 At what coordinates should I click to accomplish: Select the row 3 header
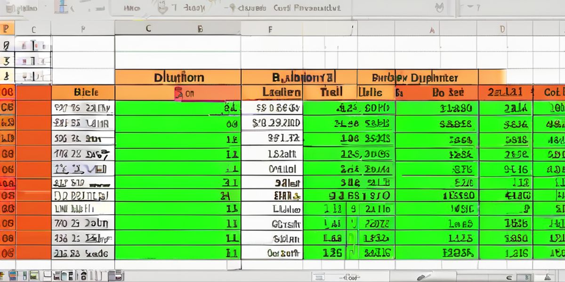7,61
